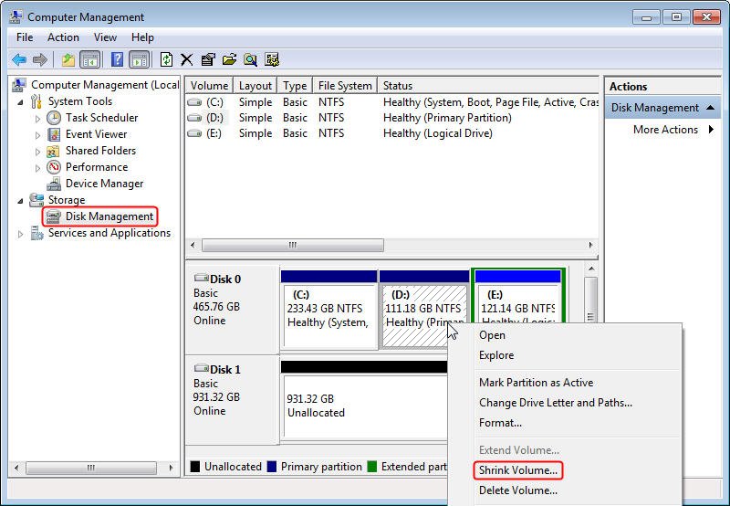Collapse the System Tools tree node

click(x=20, y=102)
